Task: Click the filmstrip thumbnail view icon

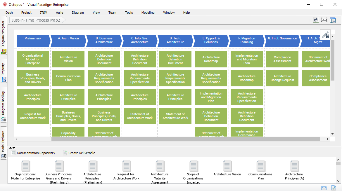Action: click(324, 20)
